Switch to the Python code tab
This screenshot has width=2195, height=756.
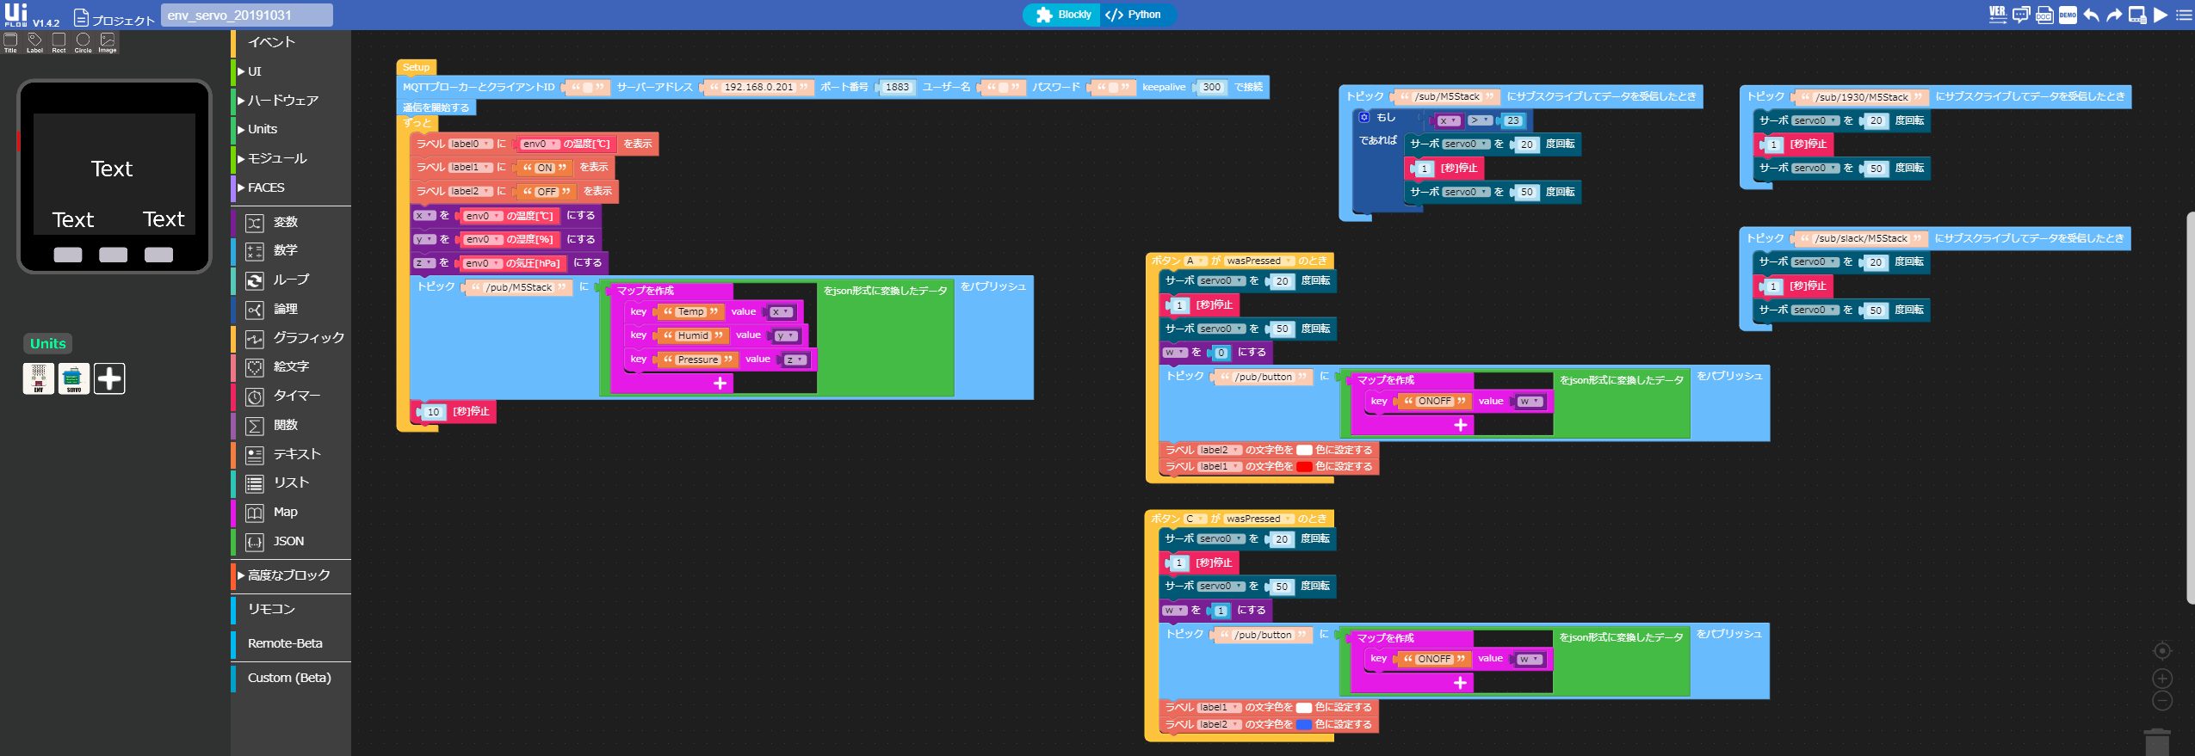pos(1135,15)
